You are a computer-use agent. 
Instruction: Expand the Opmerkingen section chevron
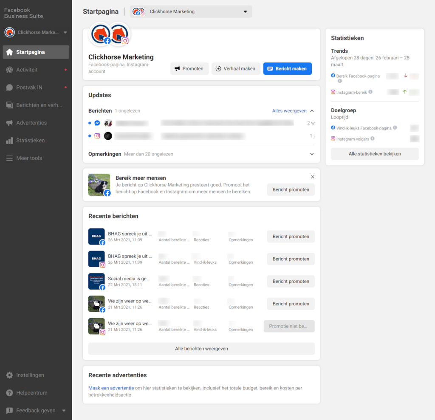tap(312, 154)
